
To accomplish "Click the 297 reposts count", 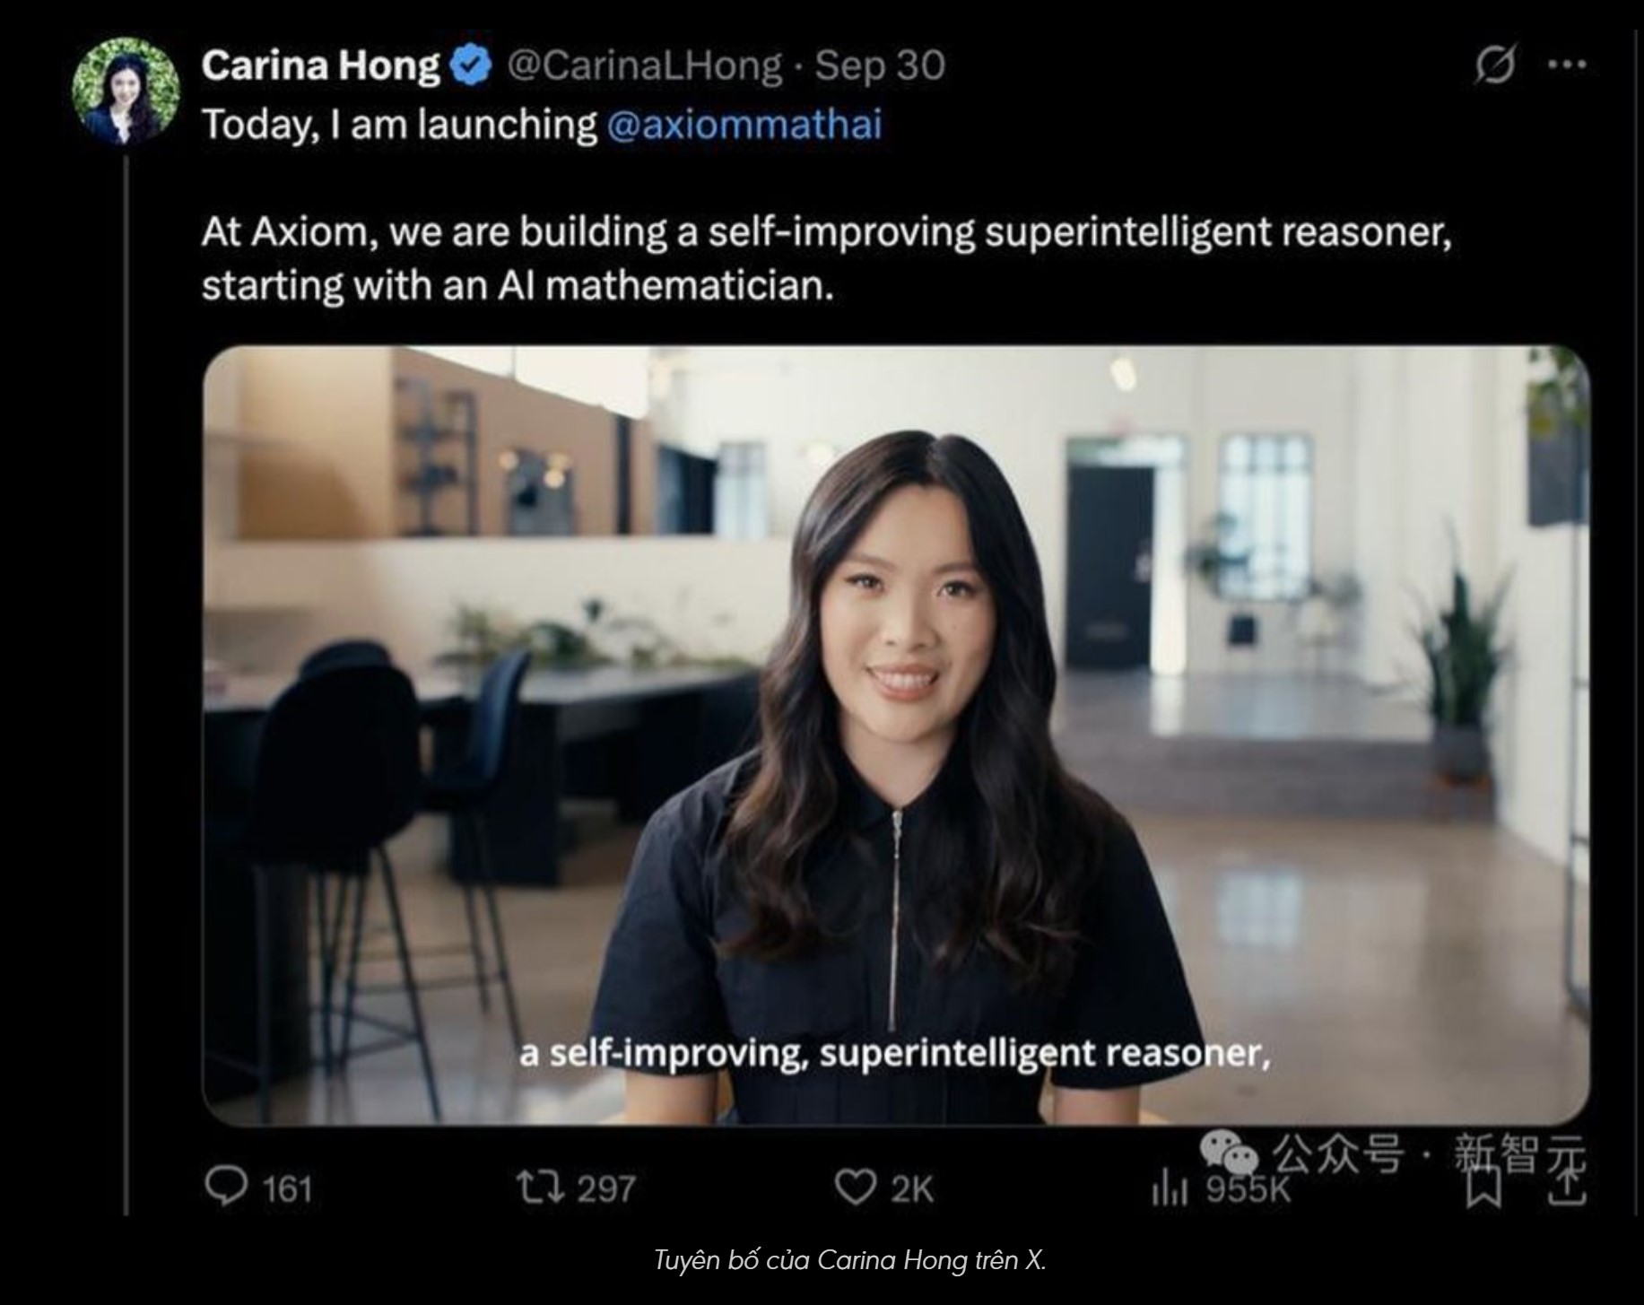I will click(606, 1189).
